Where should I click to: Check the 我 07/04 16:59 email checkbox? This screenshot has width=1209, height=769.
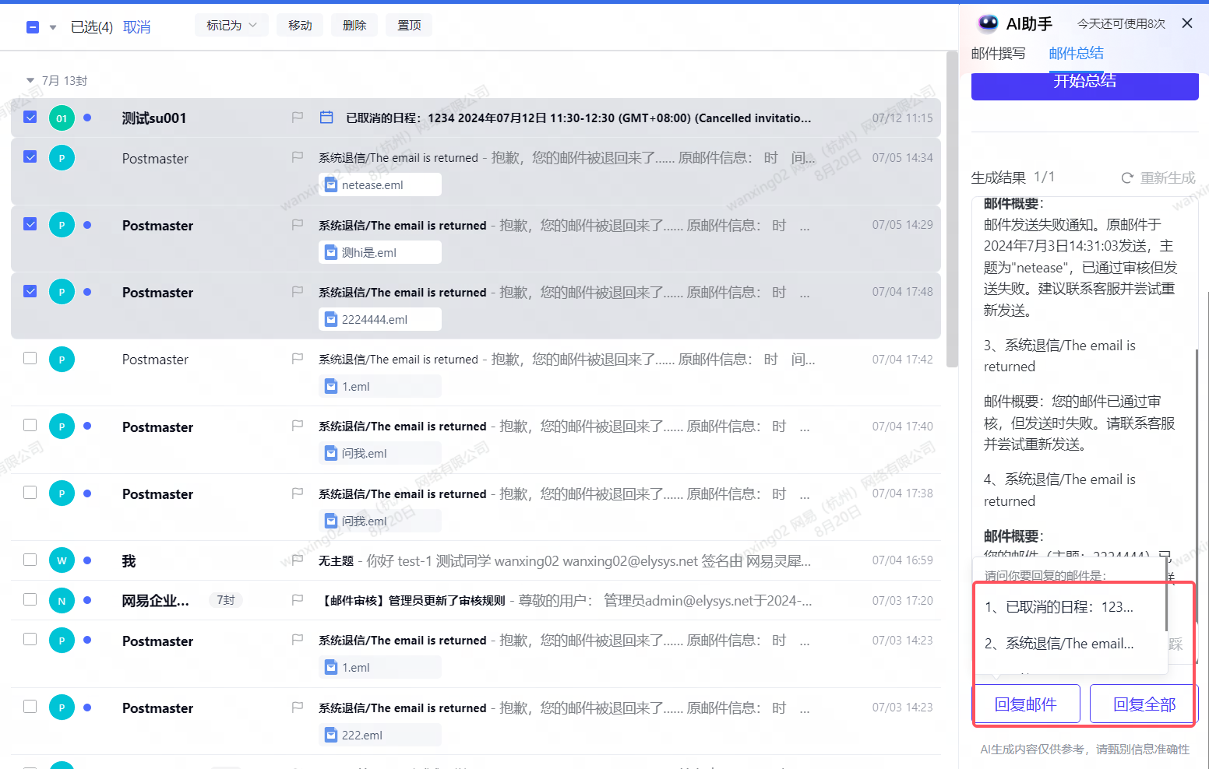point(30,560)
